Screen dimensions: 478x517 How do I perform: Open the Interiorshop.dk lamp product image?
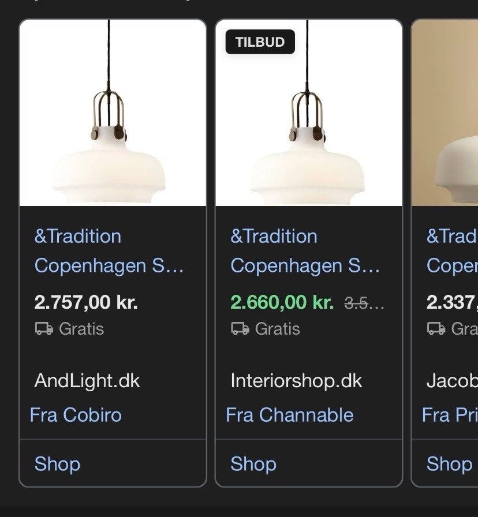pos(309,114)
